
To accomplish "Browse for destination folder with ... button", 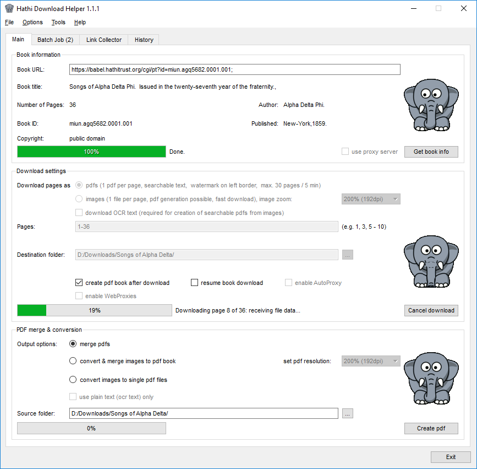I will click(x=348, y=255).
